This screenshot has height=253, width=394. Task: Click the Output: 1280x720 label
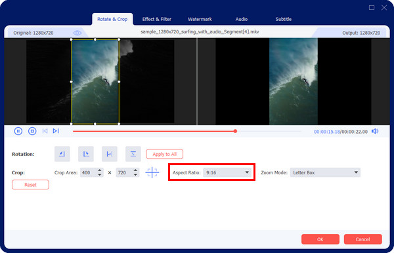tap(361, 33)
